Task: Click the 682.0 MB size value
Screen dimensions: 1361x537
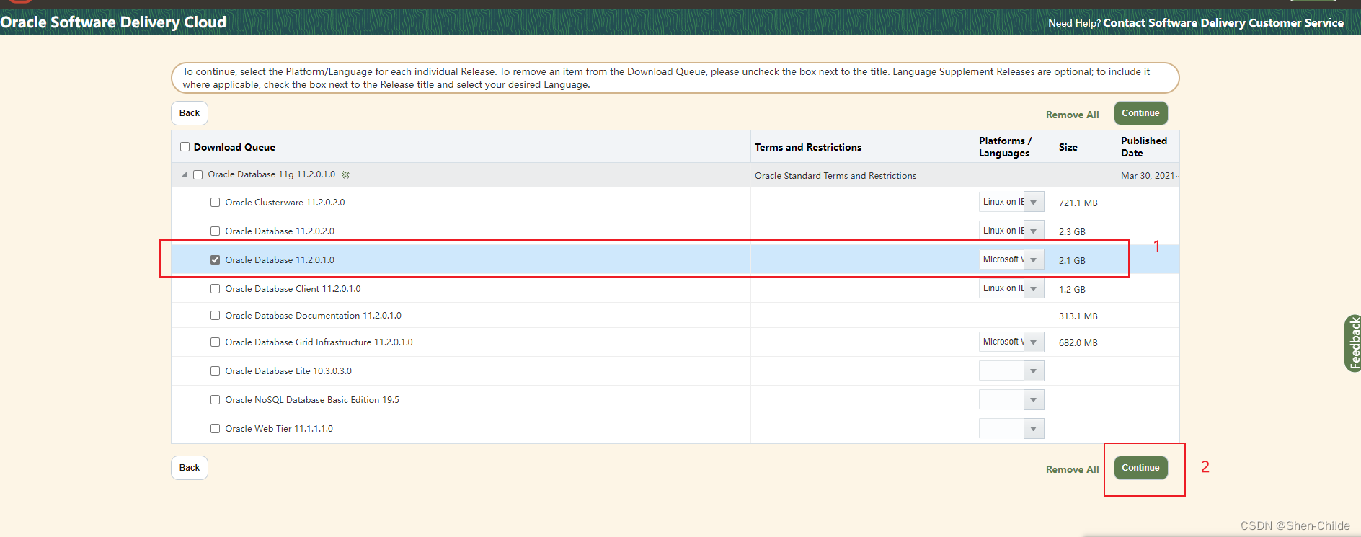Action: pos(1078,343)
